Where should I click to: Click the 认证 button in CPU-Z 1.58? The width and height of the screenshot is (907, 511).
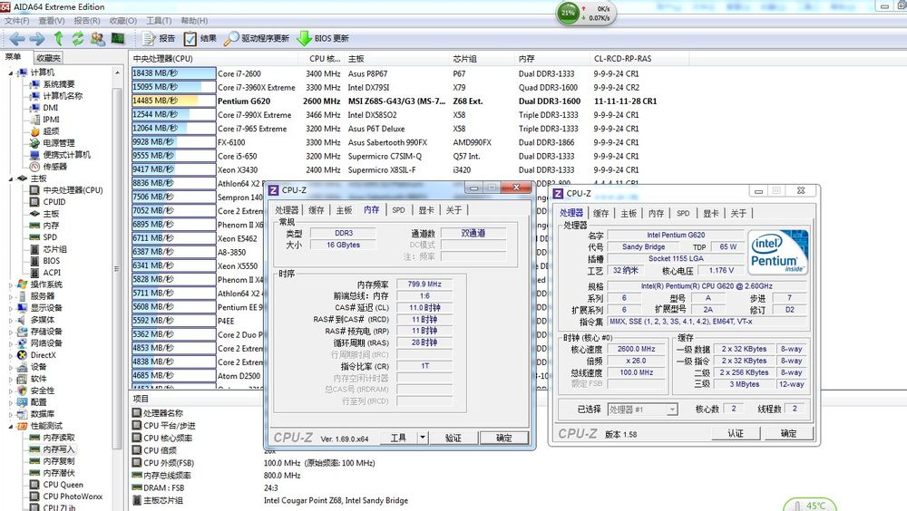coord(735,434)
